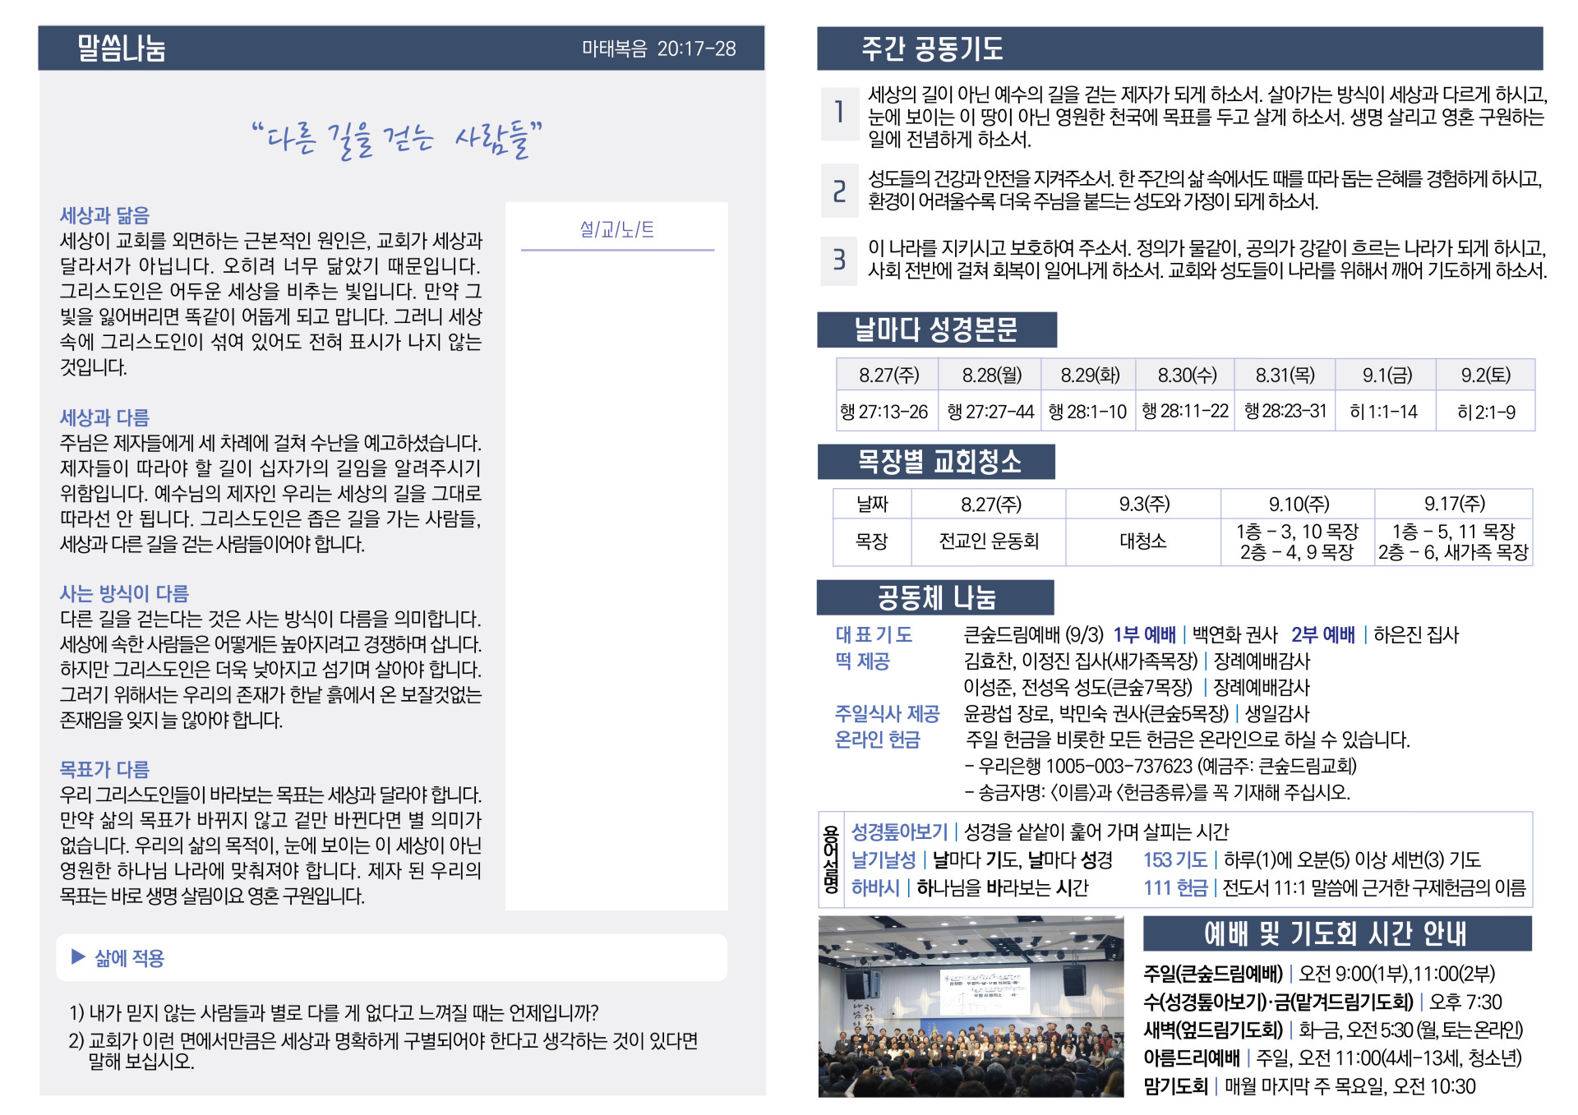Click the 8.28(월) date cell

coord(991,376)
